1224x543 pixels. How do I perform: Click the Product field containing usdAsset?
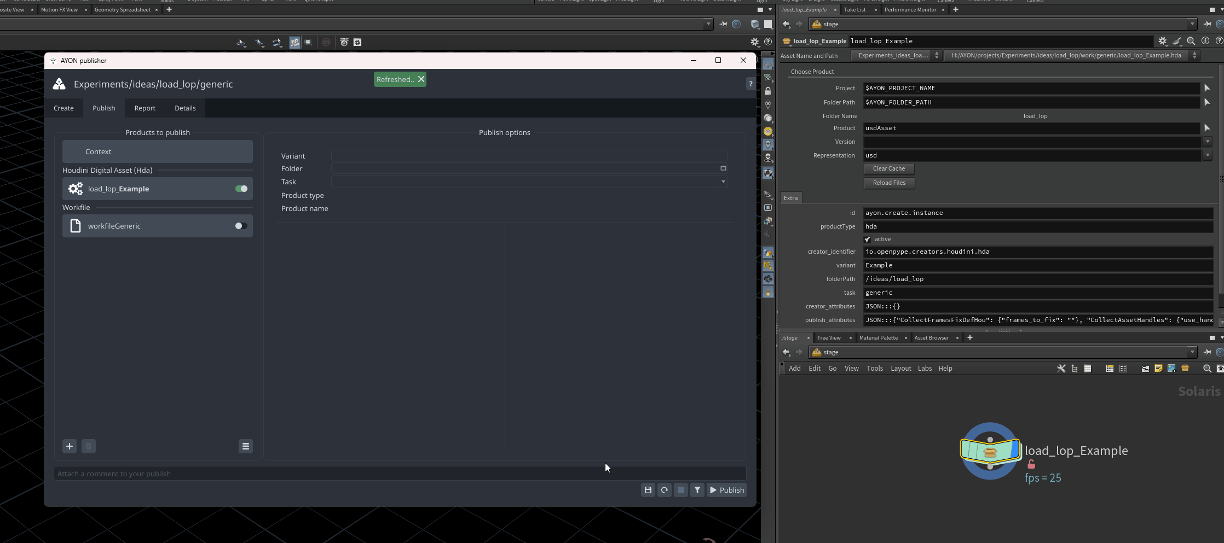(1031, 128)
